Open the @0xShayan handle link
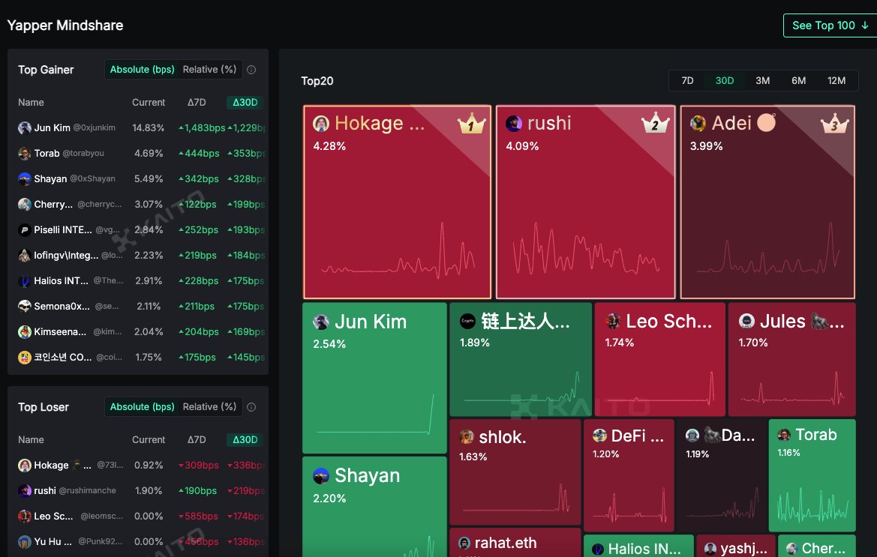Viewport: 877px width, 557px height. [x=92, y=178]
